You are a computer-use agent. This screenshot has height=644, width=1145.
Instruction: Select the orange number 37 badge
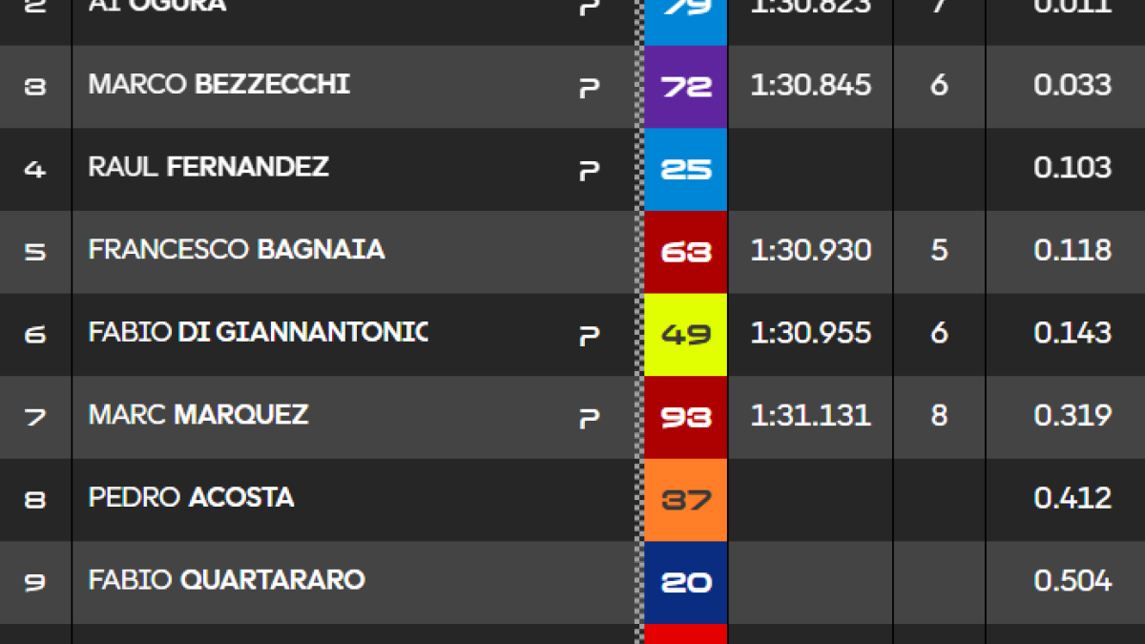coord(686,500)
